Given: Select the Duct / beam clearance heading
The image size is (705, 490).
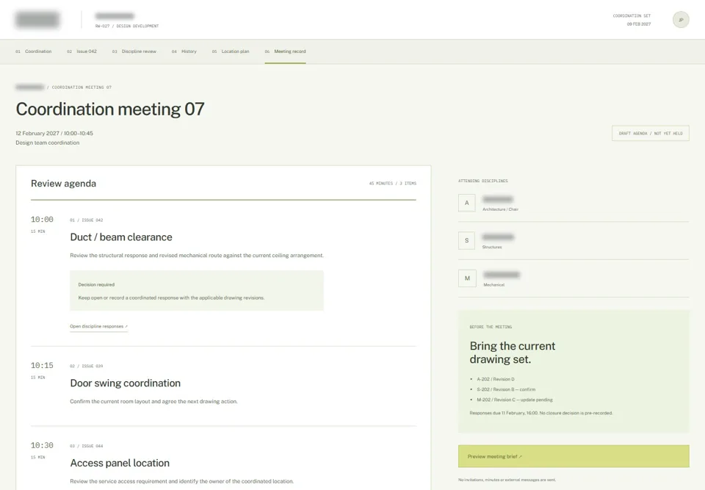Looking at the screenshot, I should pos(121,237).
